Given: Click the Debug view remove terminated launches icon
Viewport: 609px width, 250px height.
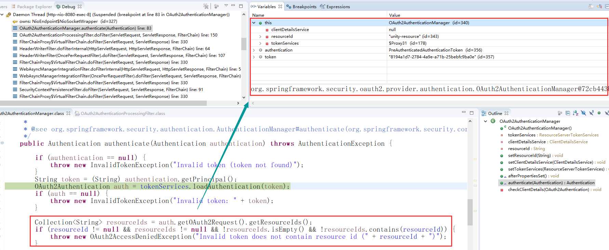Looking at the screenshot, I should [206, 6].
